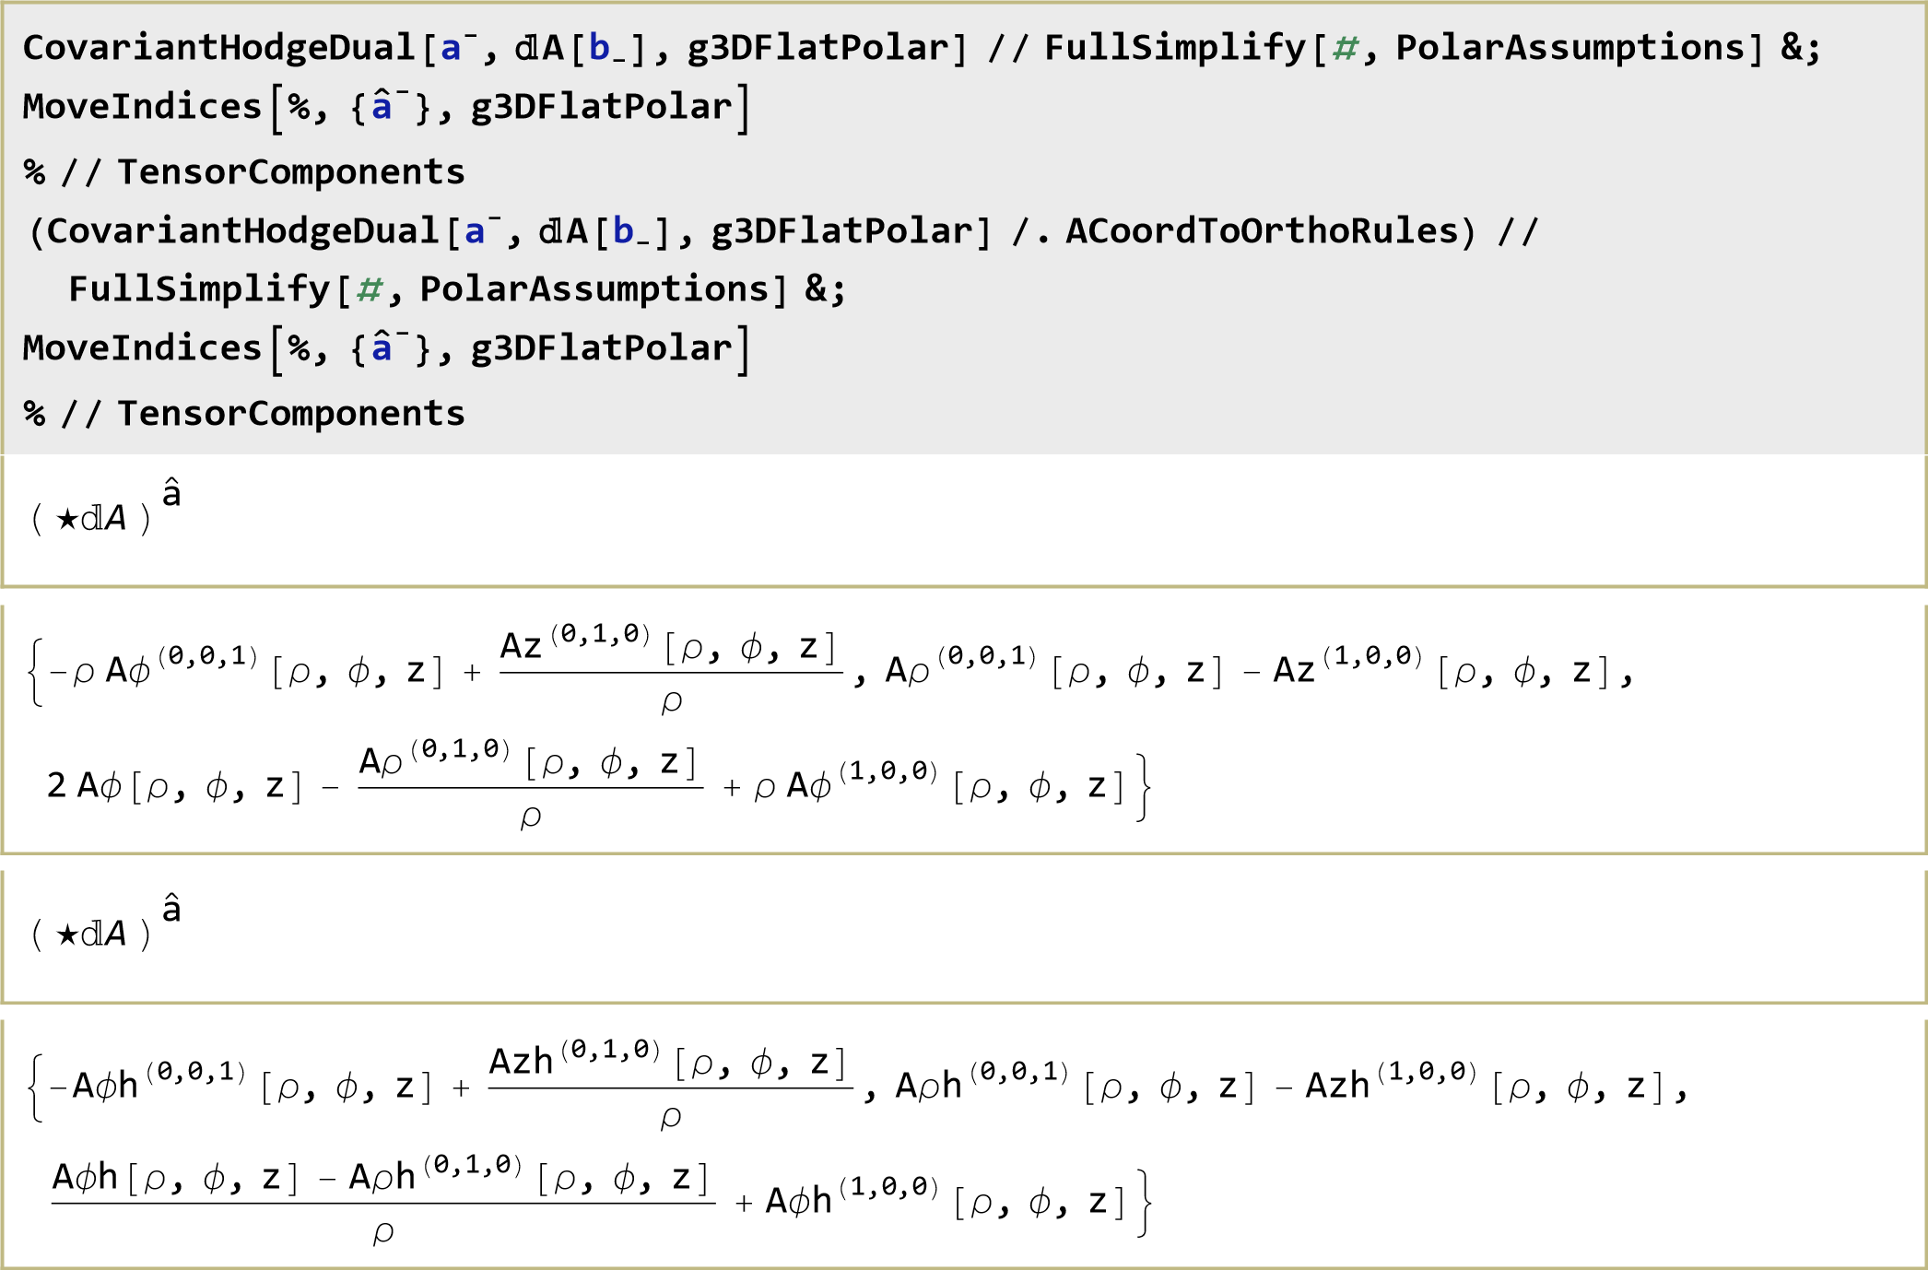Click the green # slot on the first line
This screenshot has width=1928, height=1270.
1346,48
